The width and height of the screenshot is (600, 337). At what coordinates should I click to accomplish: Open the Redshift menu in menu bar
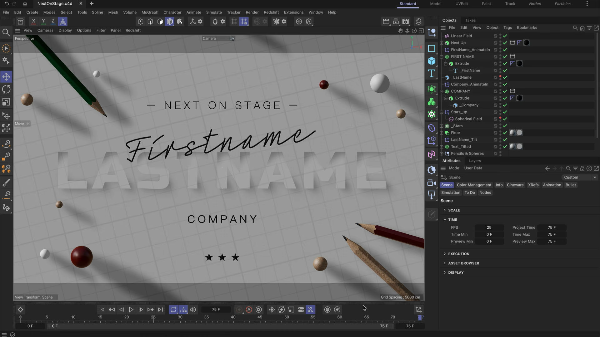point(271,12)
